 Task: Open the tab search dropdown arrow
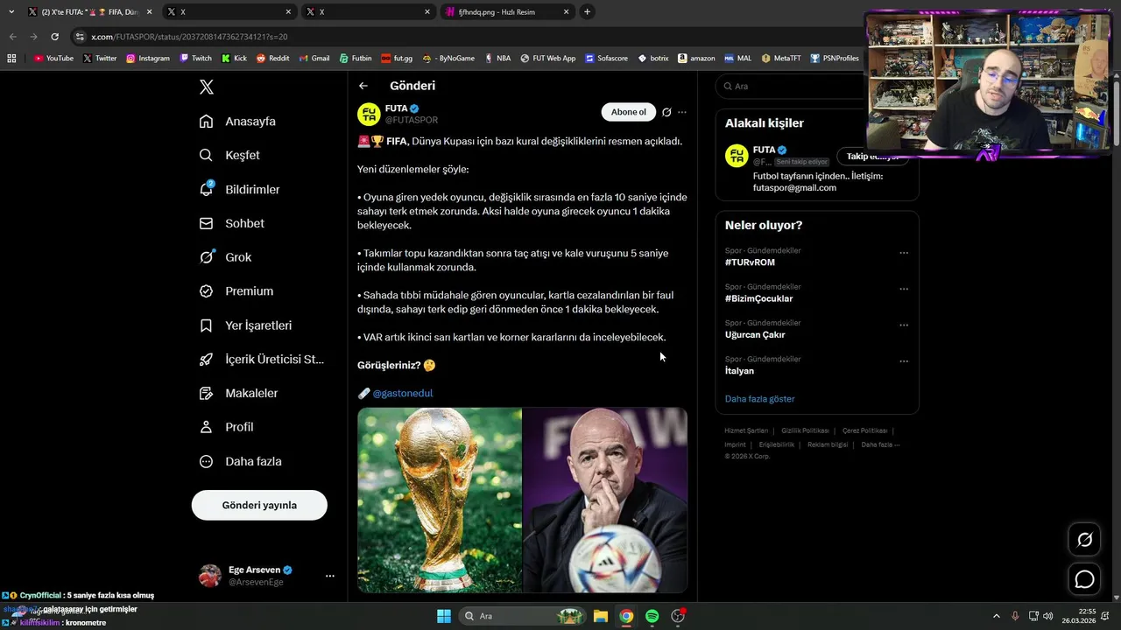click(x=11, y=12)
